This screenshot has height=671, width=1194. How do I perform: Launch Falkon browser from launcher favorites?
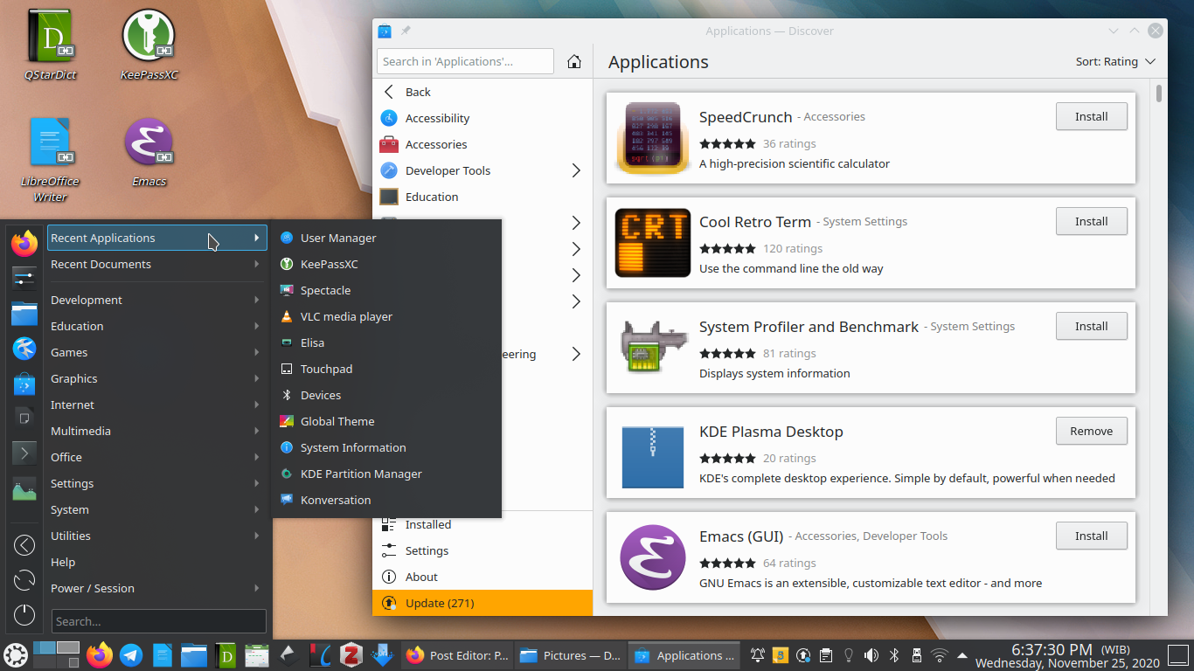pyautogui.click(x=24, y=349)
